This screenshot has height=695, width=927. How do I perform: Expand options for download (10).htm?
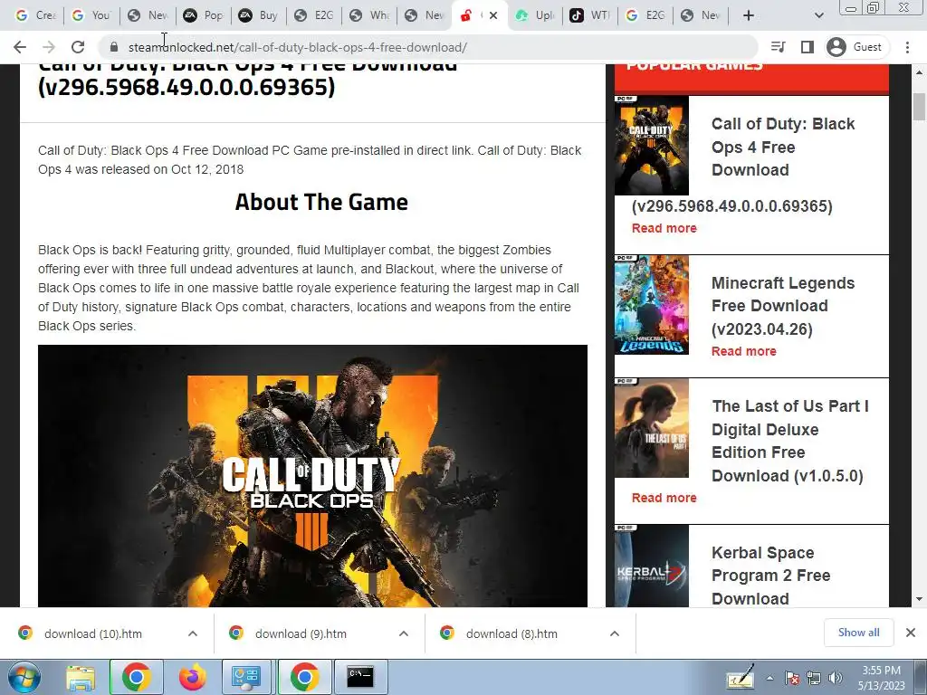193,633
